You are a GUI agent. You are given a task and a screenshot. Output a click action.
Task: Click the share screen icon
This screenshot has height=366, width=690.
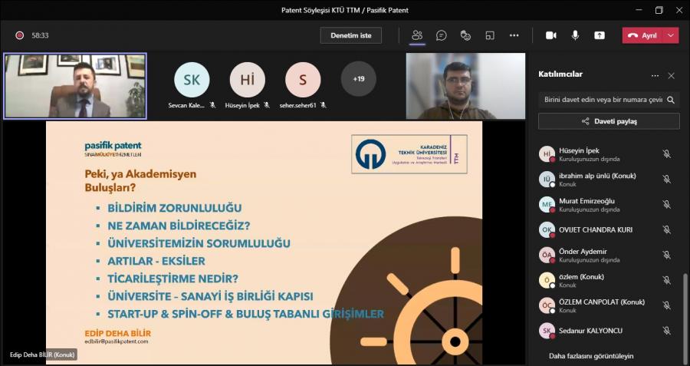[600, 35]
